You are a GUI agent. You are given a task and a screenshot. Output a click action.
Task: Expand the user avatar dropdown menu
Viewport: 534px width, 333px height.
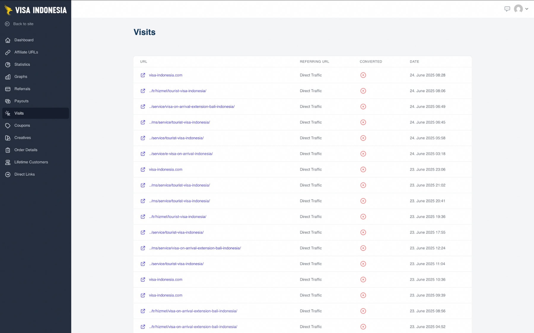coord(522,9)
